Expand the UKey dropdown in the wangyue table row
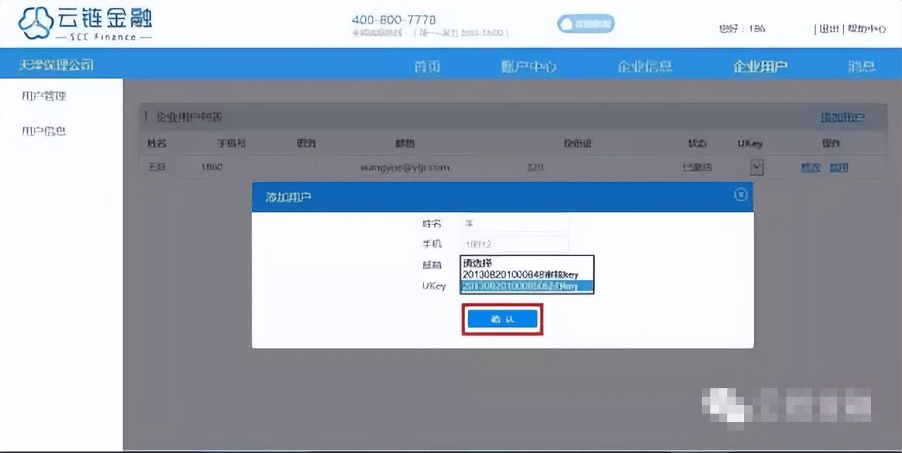902x453 pixels. 756,167
